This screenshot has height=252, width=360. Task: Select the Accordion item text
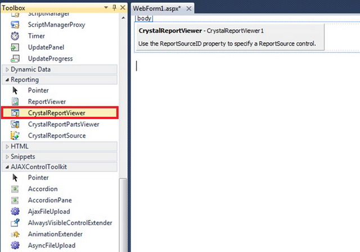pos(43,189)
